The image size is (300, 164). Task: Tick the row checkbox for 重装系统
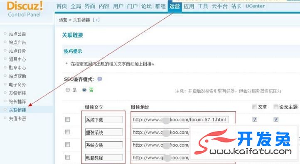68,132
